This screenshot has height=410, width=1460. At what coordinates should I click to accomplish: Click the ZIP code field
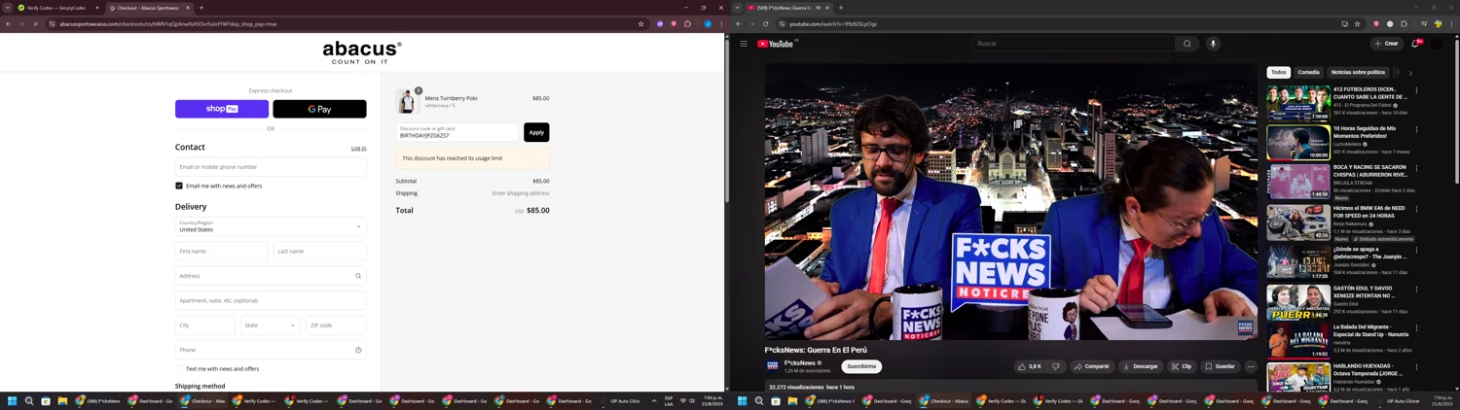(336, 325)
